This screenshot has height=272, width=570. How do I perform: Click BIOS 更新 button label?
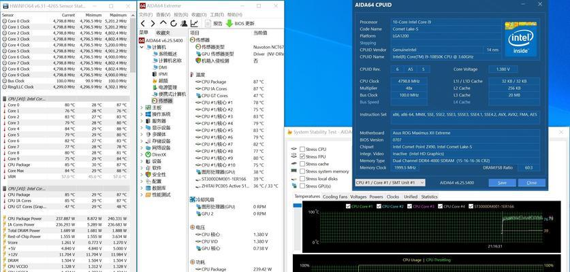coord(244,24)
